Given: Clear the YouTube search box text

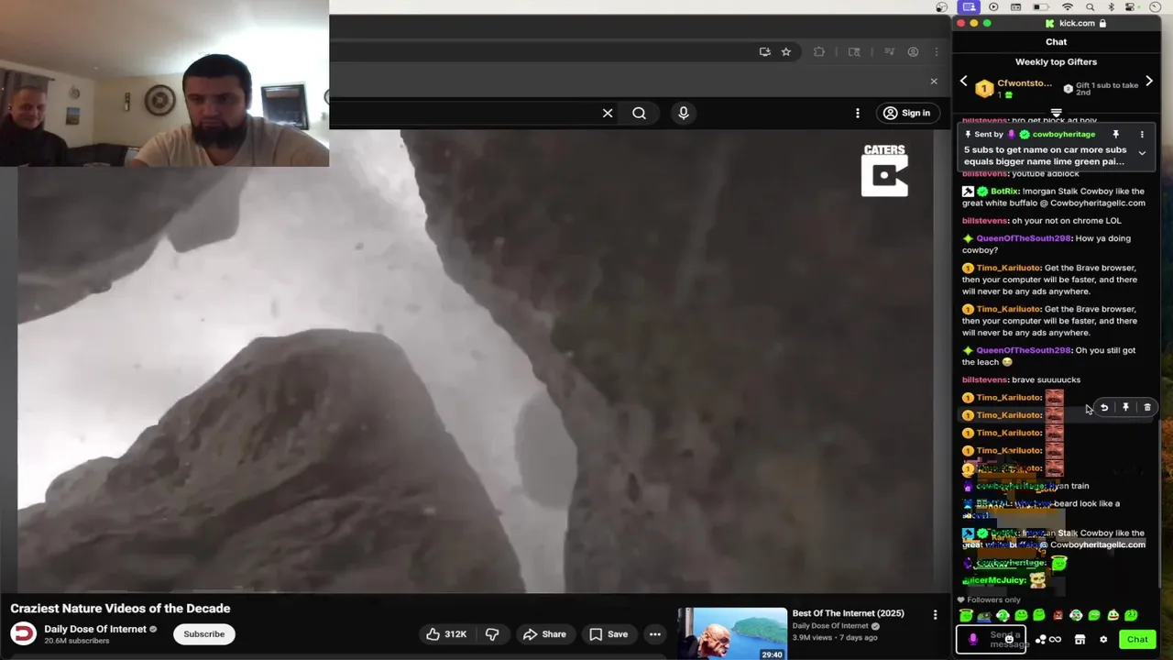Looking at the screenshot, I should [x=608, y=113].
